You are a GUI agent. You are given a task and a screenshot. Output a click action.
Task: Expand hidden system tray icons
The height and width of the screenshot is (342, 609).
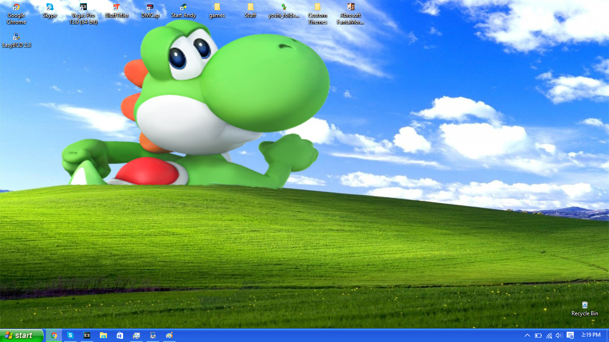click(x=527, y=335)
